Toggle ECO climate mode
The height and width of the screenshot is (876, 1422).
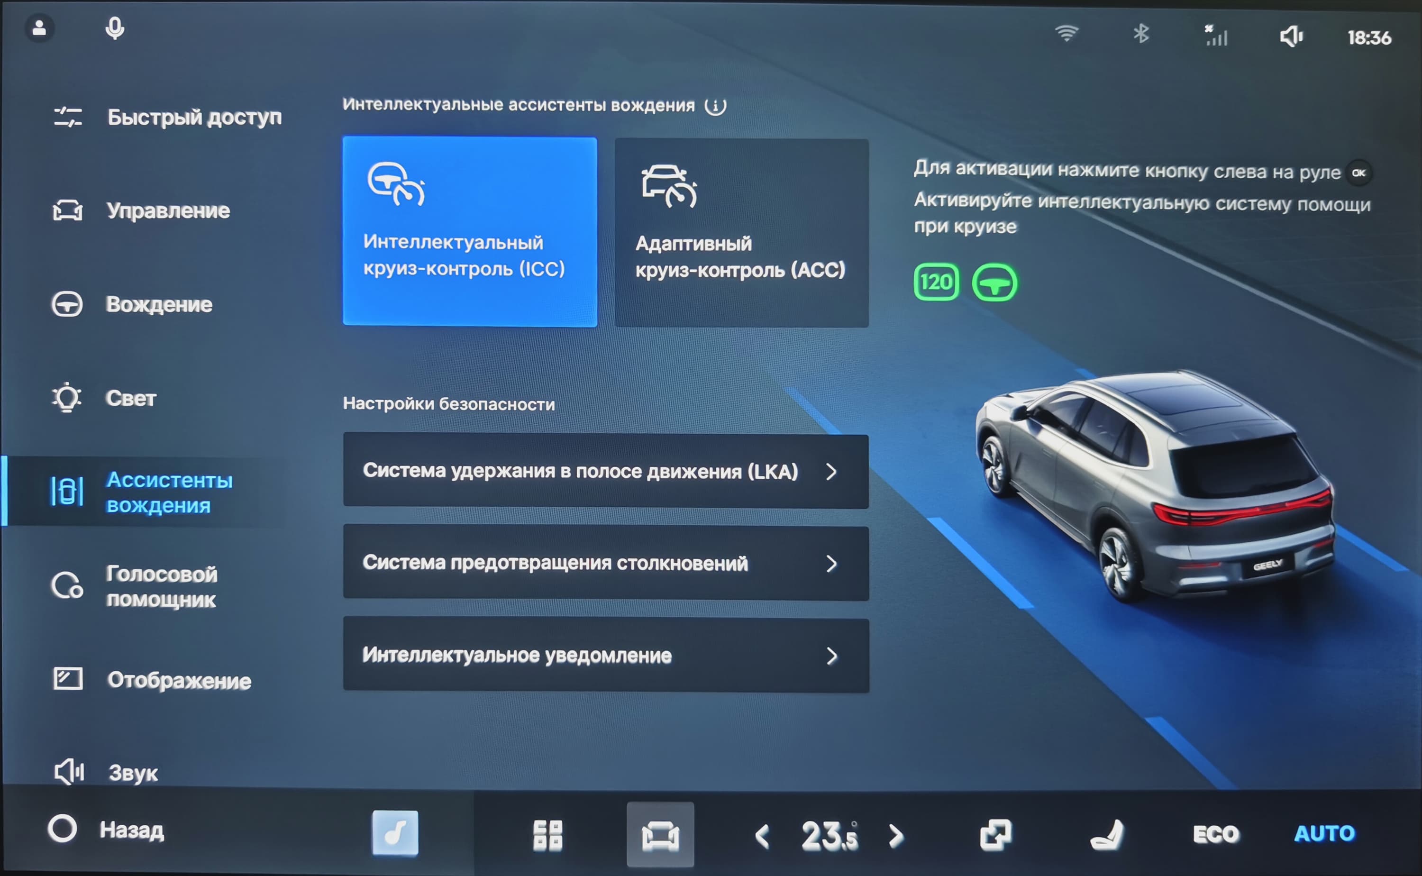click(1216, 834)
